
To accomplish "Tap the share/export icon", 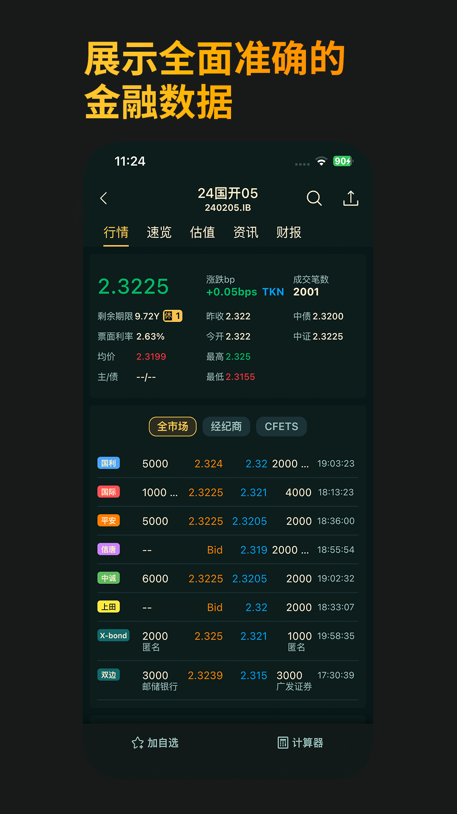I will coord(350,198).
